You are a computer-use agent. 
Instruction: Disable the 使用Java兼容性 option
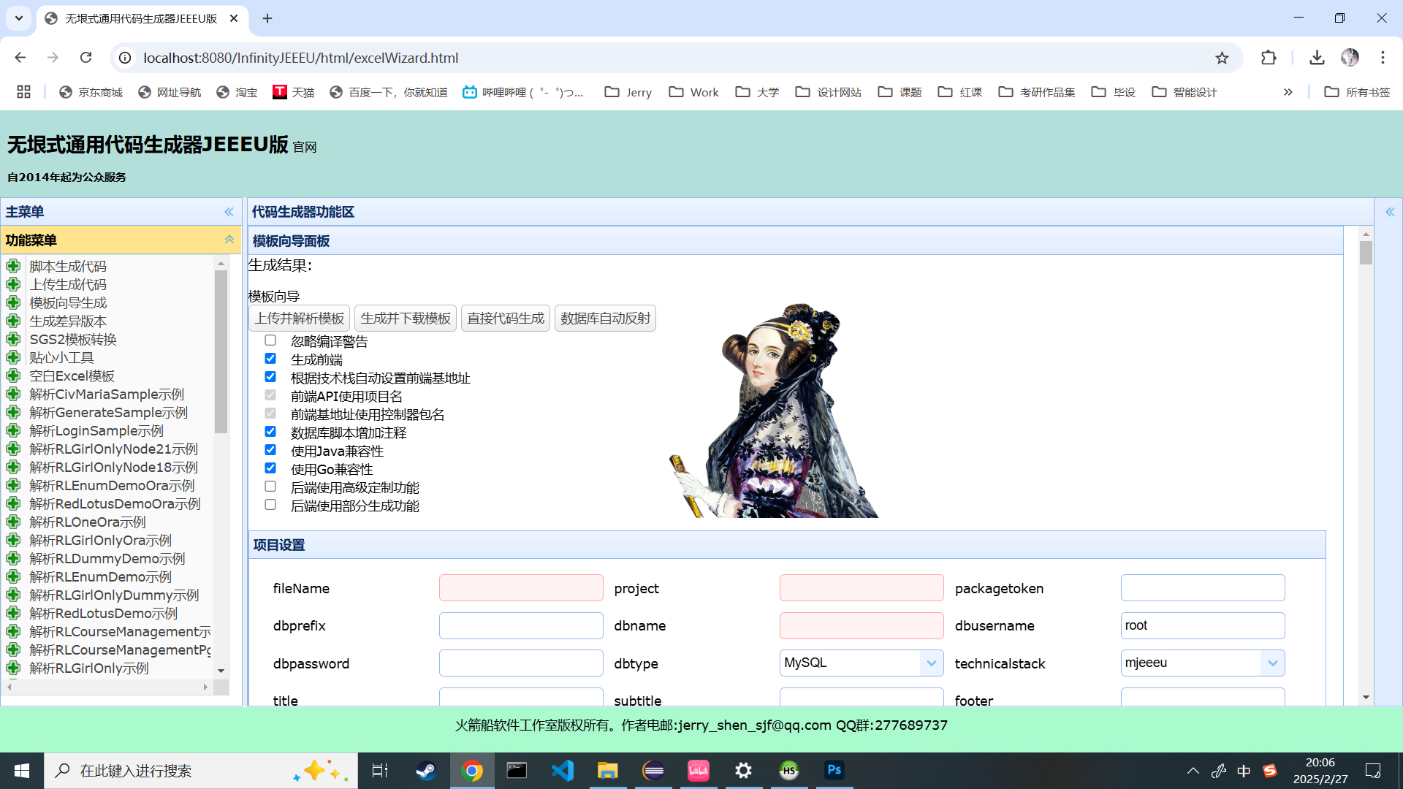click(x=270, y=450)
